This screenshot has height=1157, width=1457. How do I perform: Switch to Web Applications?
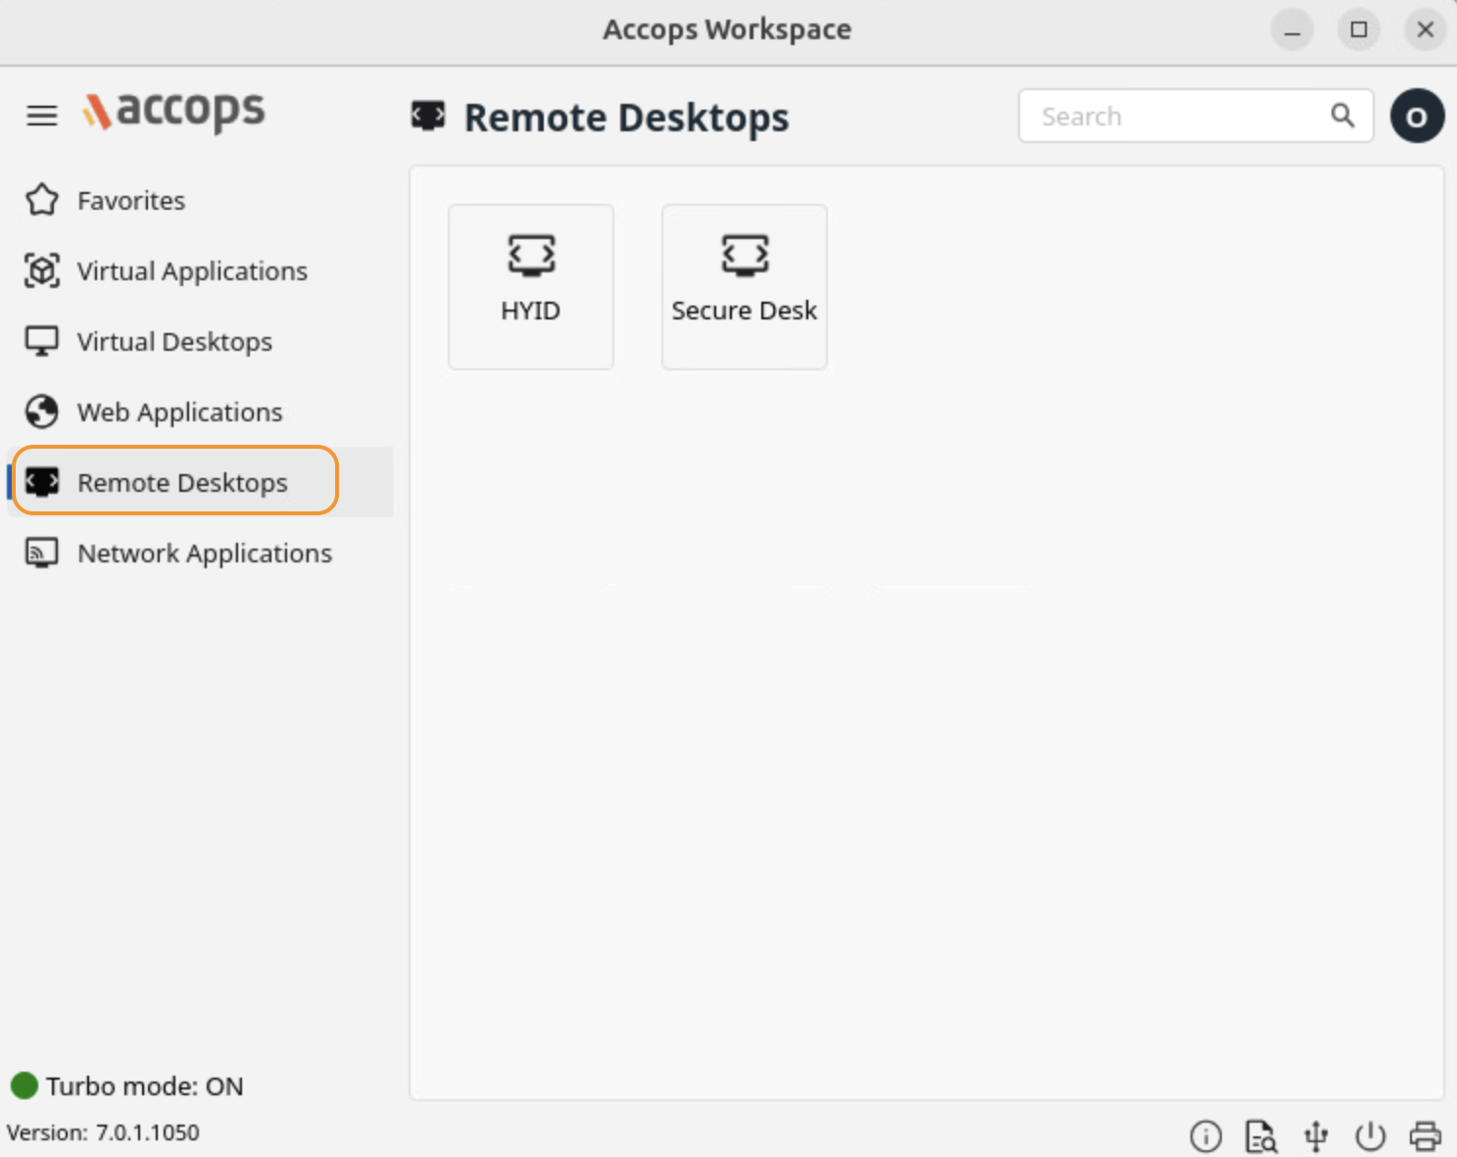pyautogui.click(x=179, y=412)
